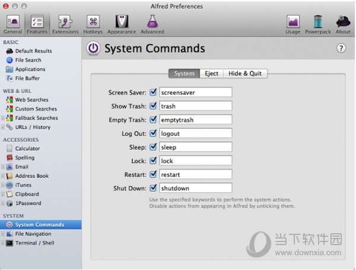356x270 pixels.
Task: Click the Clipboard icon in sidebar
Action: (9, 194)
